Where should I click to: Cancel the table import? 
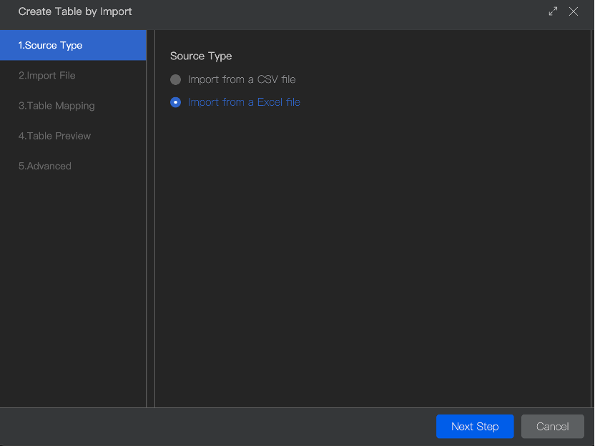(552, 427)
